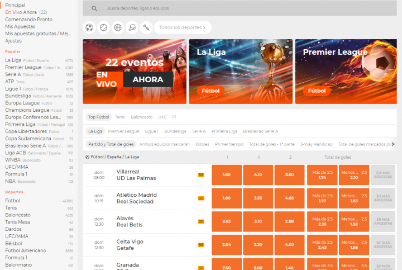The image size is (402, 270).
Task: Switch to F1 tab
Action: point(174,117)
